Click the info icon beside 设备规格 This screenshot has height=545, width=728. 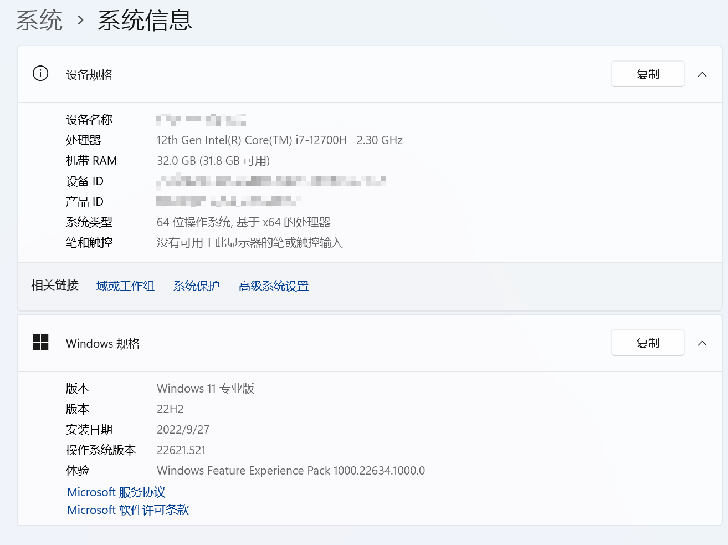point(40,73)
